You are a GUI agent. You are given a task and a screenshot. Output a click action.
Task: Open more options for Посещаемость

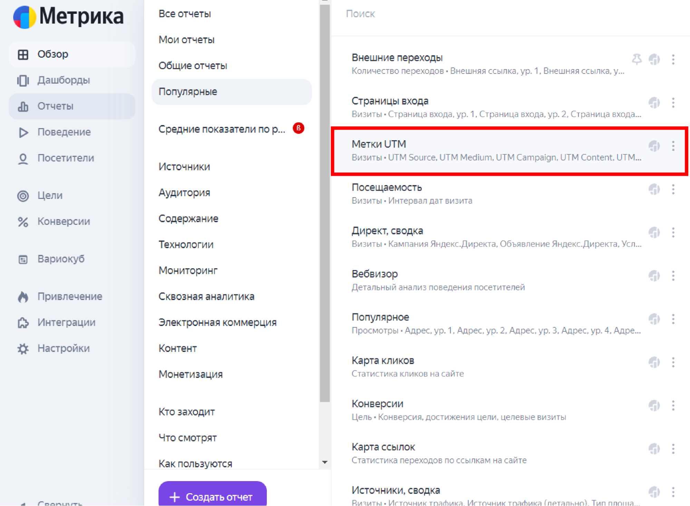coord(673,189)
